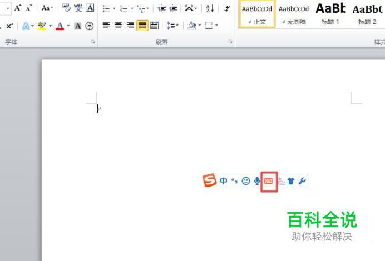The height and width of the screenshot is (261, 385).
Task: Apply a bulleted list
Action: tap(106, 9)
